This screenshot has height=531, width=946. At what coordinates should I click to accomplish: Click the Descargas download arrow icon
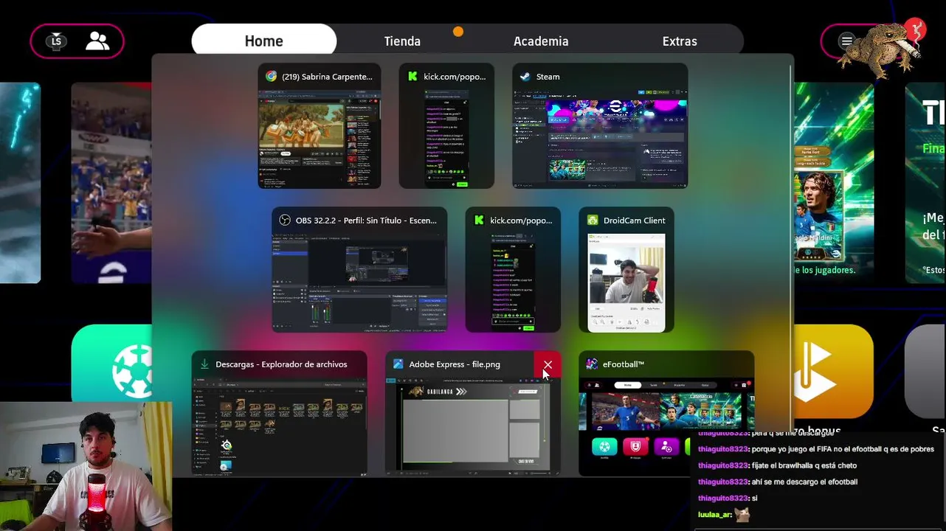tap(204, 364)
